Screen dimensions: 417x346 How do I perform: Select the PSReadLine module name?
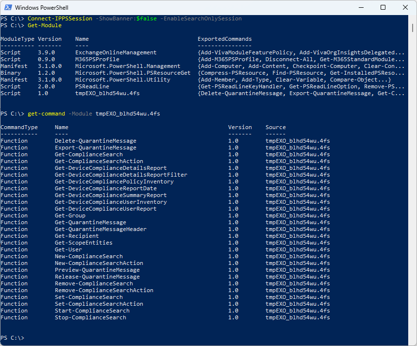[x=92, y=86]
